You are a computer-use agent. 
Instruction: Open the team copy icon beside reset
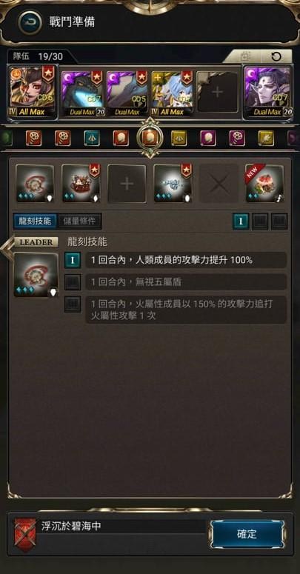pos(245,56)
